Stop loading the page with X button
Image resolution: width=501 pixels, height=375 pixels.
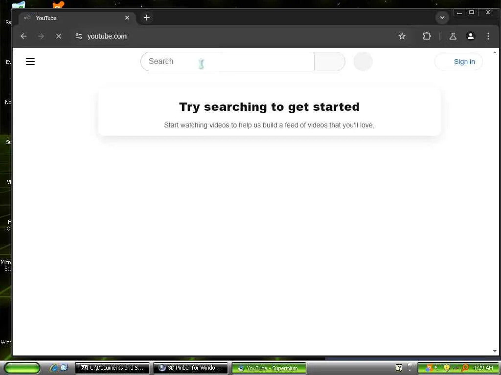coord(59,36)
